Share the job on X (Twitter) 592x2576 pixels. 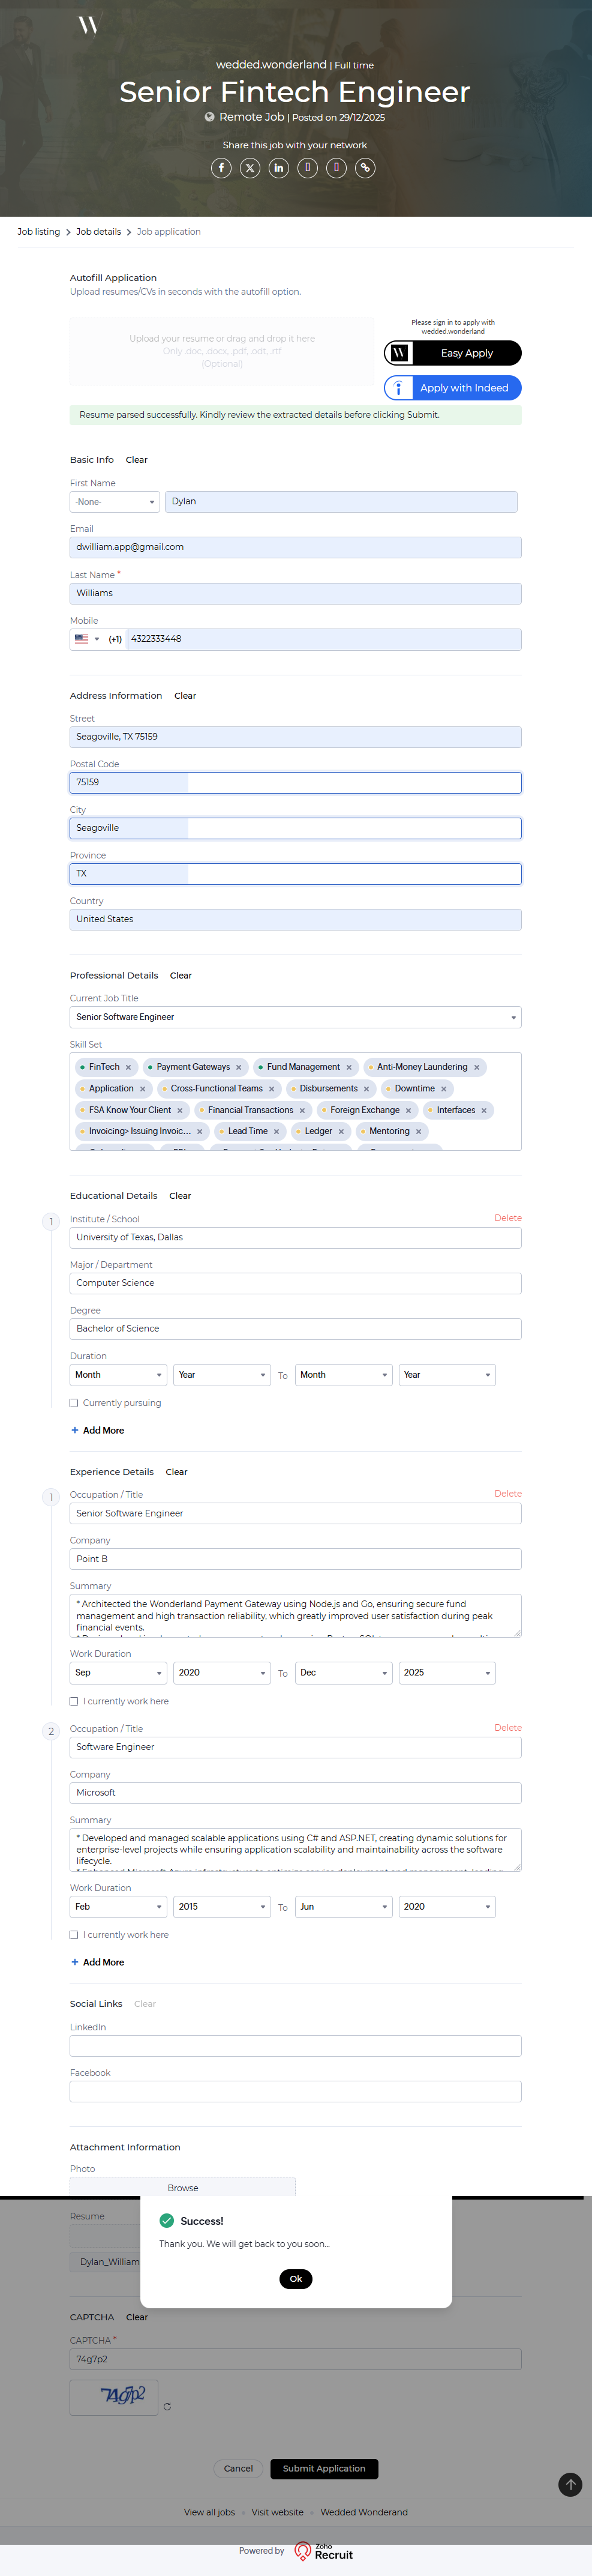click(x=251, y=168)
